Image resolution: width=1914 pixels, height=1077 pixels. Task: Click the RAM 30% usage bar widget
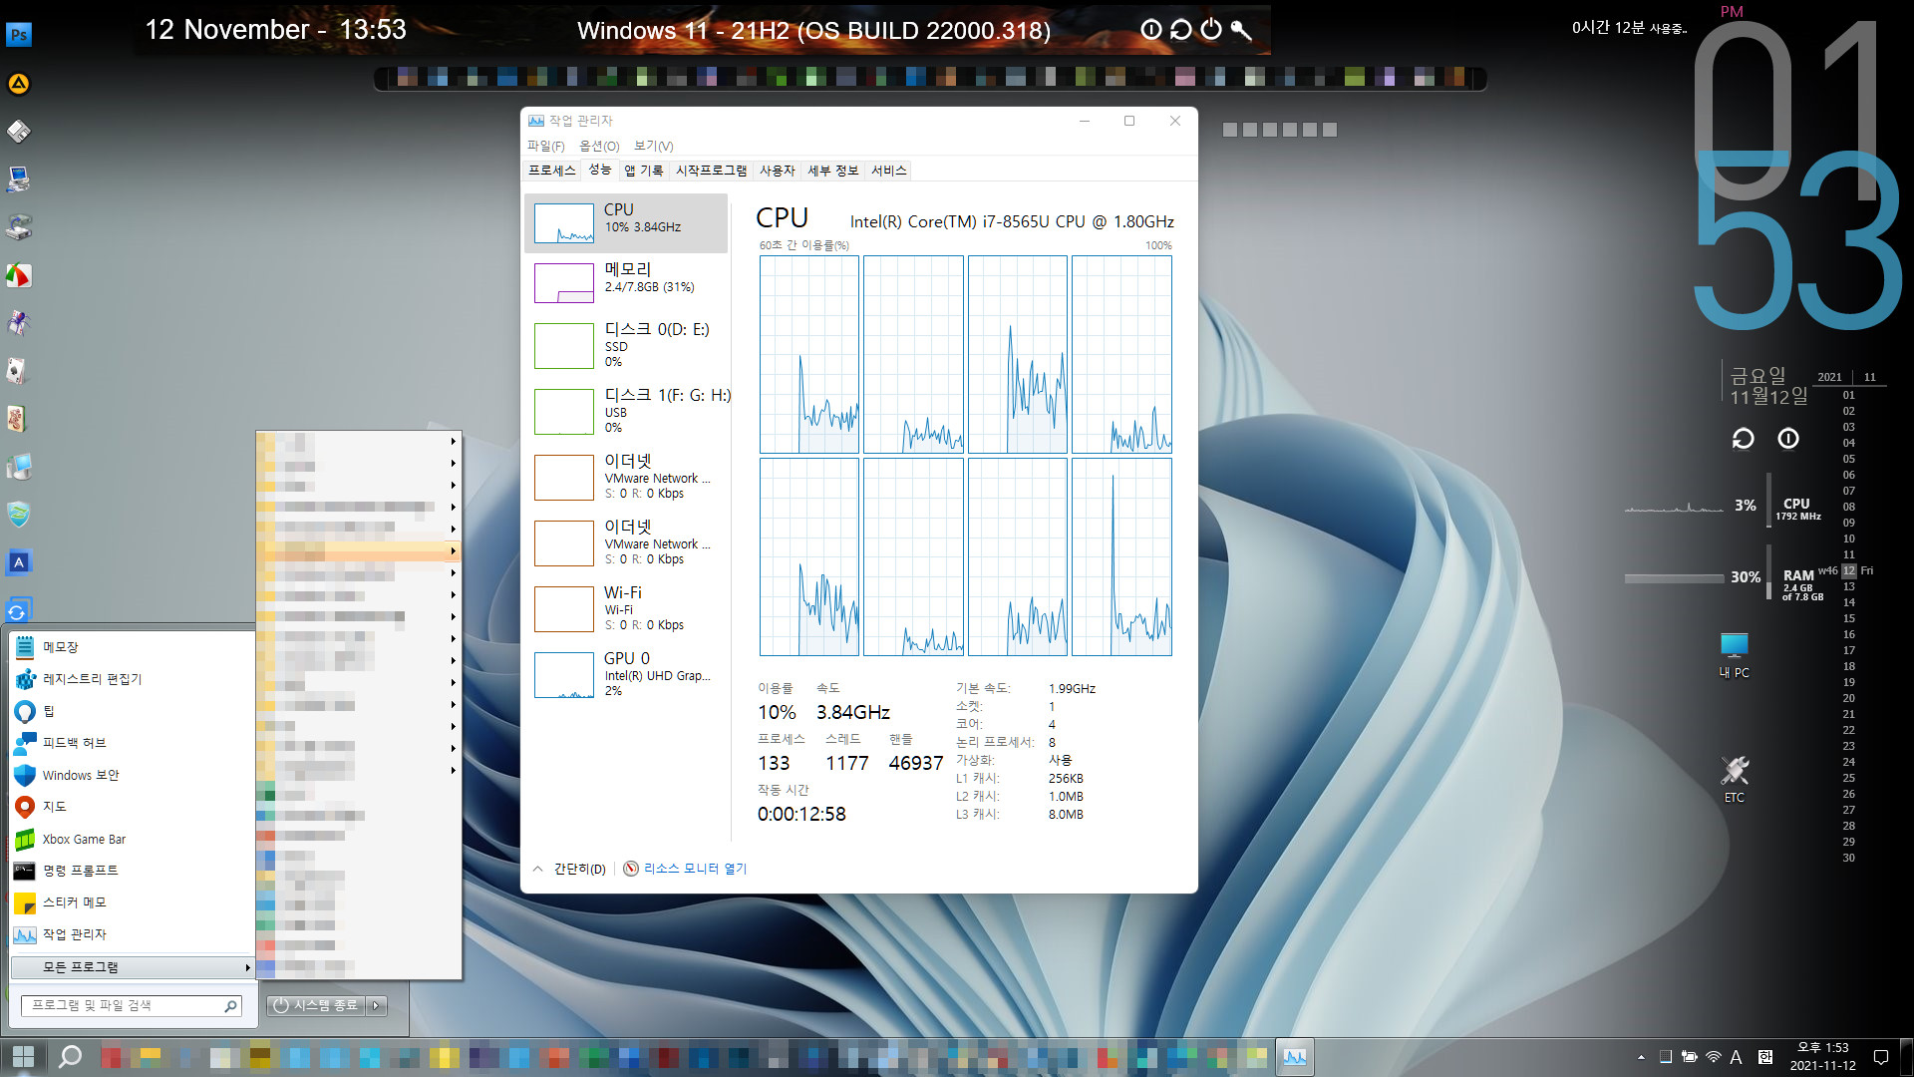1674,578
